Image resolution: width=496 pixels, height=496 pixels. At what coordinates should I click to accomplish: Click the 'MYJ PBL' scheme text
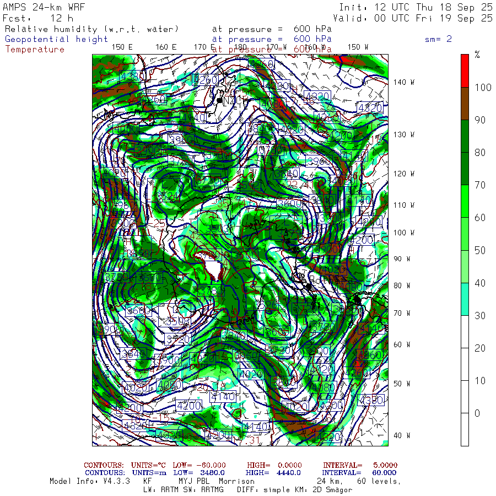(x=194, y=482)
